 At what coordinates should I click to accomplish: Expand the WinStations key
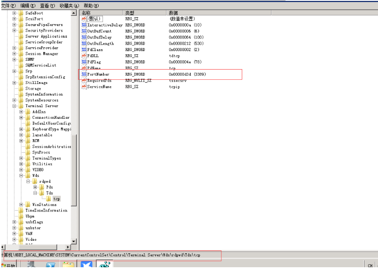tap(21, 205)
